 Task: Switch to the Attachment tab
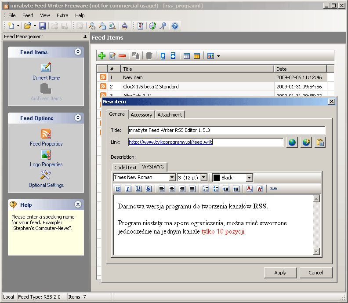tap(170, 115)
